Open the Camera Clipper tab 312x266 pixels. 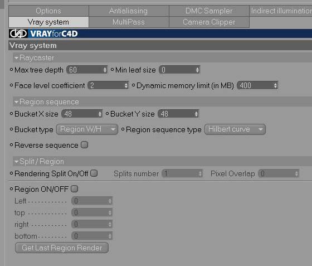tap(209, 22)
